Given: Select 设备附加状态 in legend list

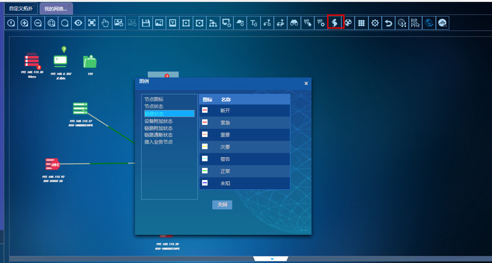Looking at the screenshot, I should [x=159, y=121].
